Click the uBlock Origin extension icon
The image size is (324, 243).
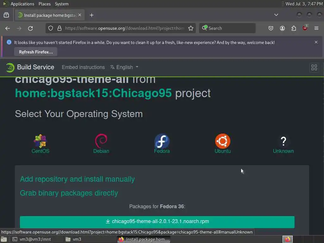305,28
